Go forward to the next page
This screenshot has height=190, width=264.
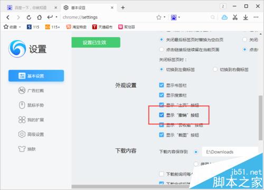tap(18, 17)
